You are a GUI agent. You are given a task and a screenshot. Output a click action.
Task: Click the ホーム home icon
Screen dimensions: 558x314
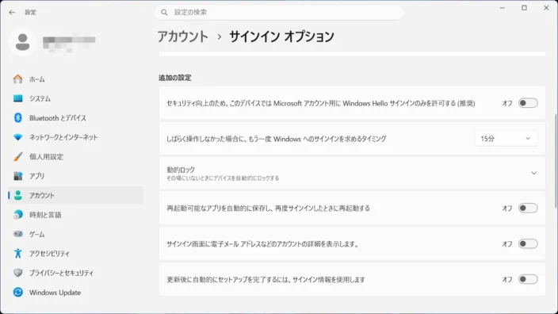(x=17, y=79)
